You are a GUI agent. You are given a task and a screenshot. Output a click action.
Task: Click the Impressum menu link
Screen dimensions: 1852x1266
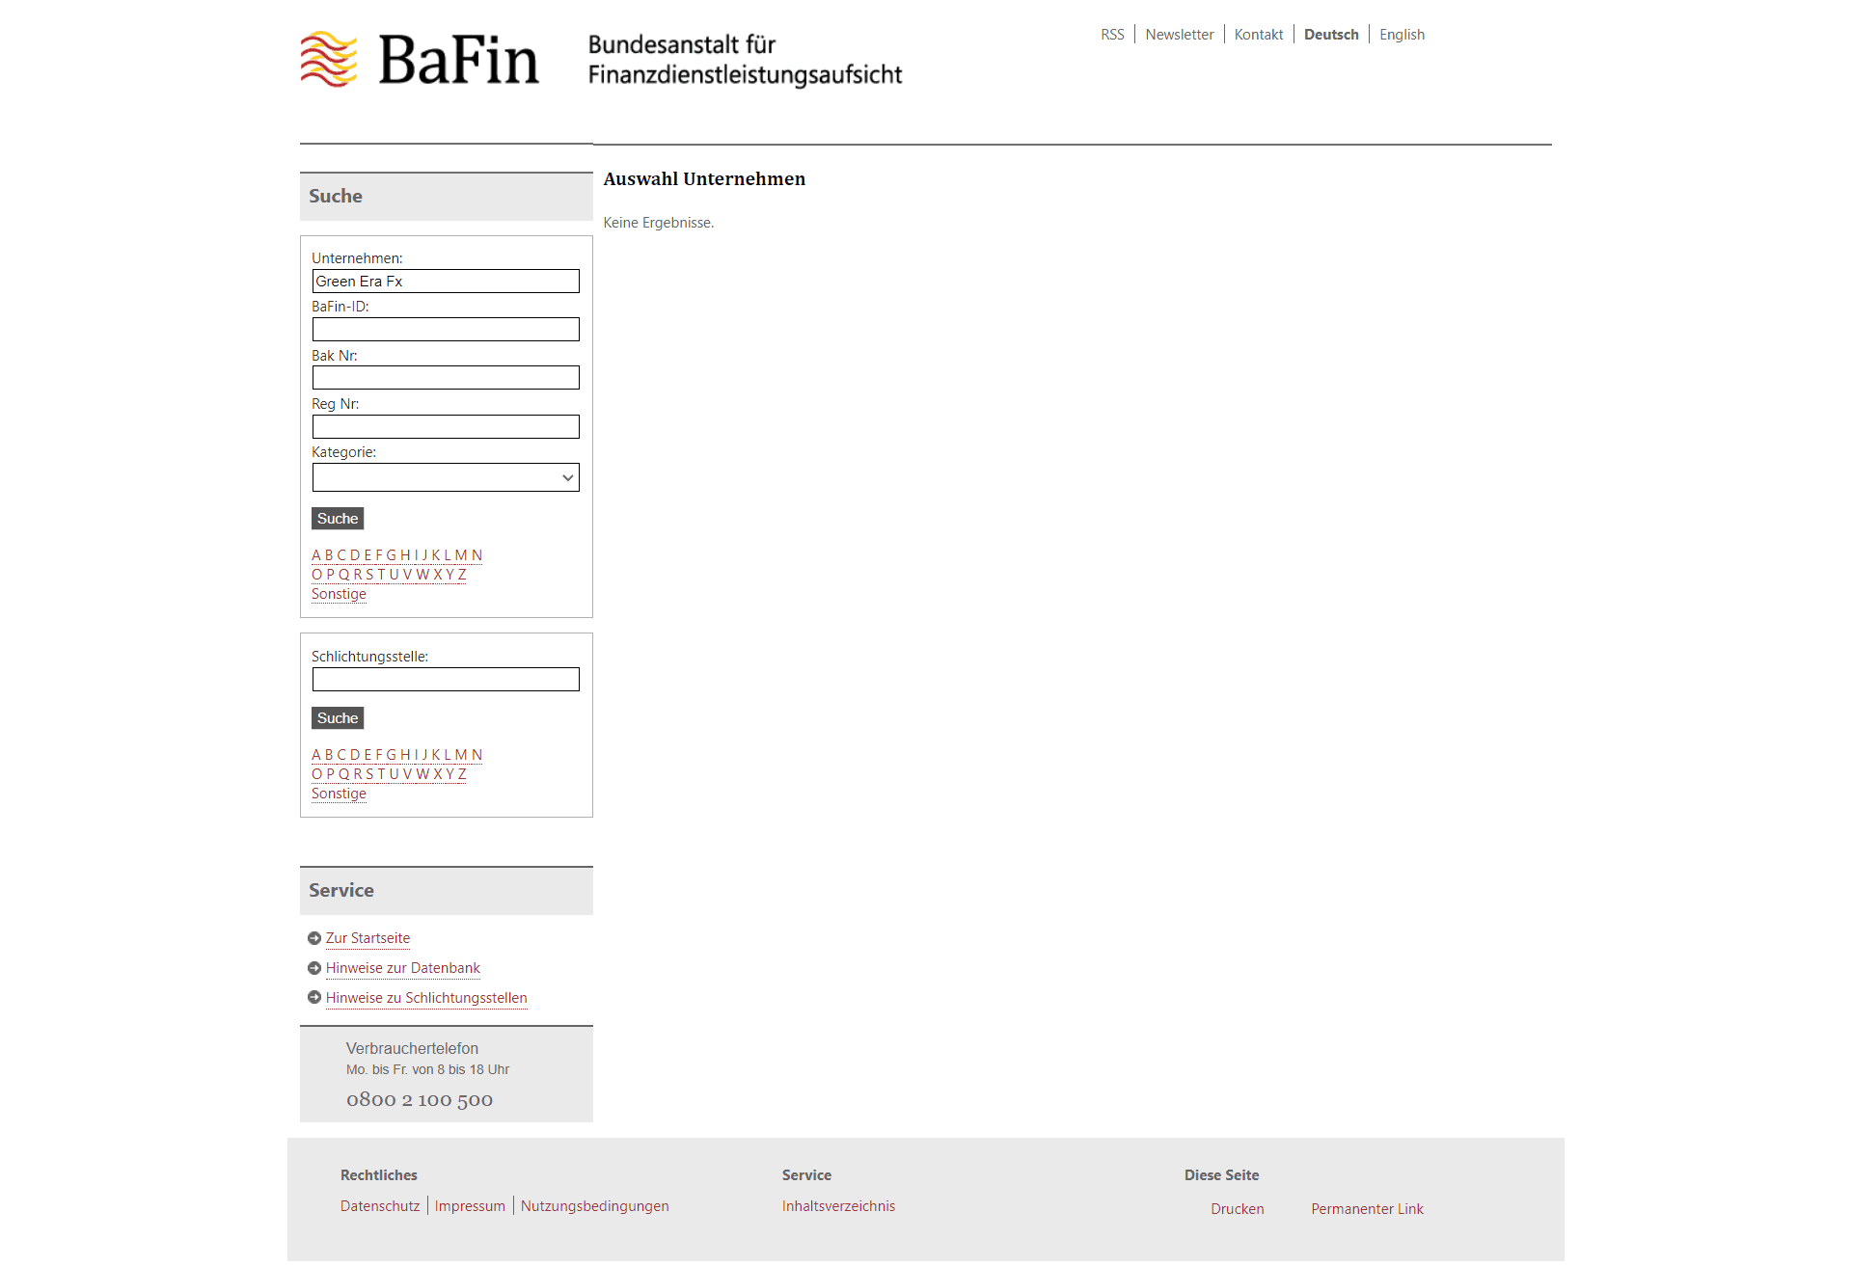coord(470,1205)
